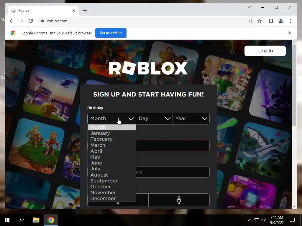Select September from the month list
The width and height of the screenshot is (302, 226).
(112, 181)
